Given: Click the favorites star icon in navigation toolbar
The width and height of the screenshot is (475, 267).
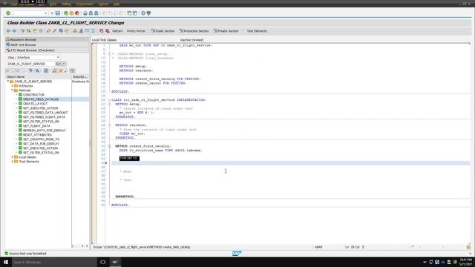Looking at the screenshot, I should 61,70.
